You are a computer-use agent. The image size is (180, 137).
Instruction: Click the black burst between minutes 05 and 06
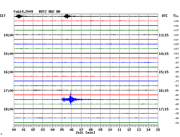67,16
